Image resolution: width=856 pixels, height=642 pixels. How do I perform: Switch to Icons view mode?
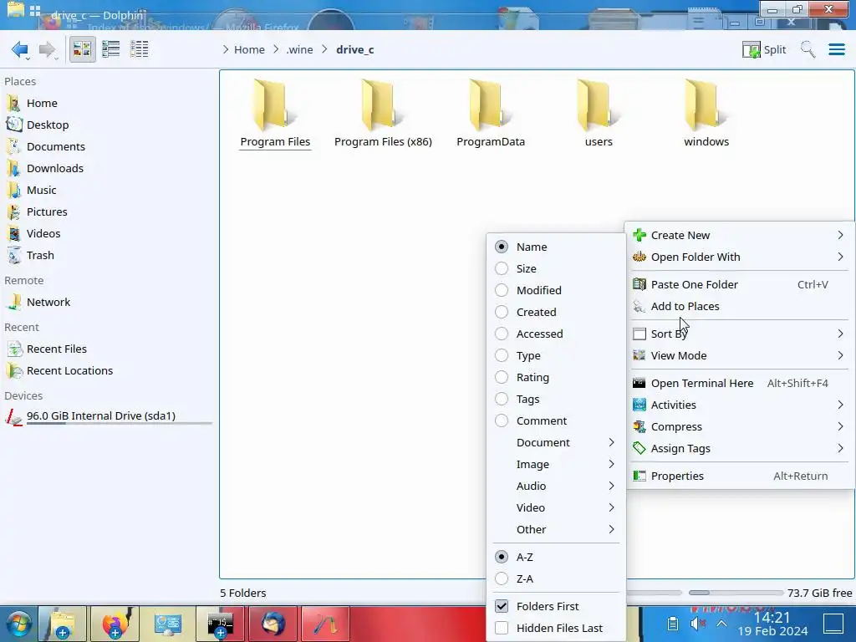pos(83,49)
